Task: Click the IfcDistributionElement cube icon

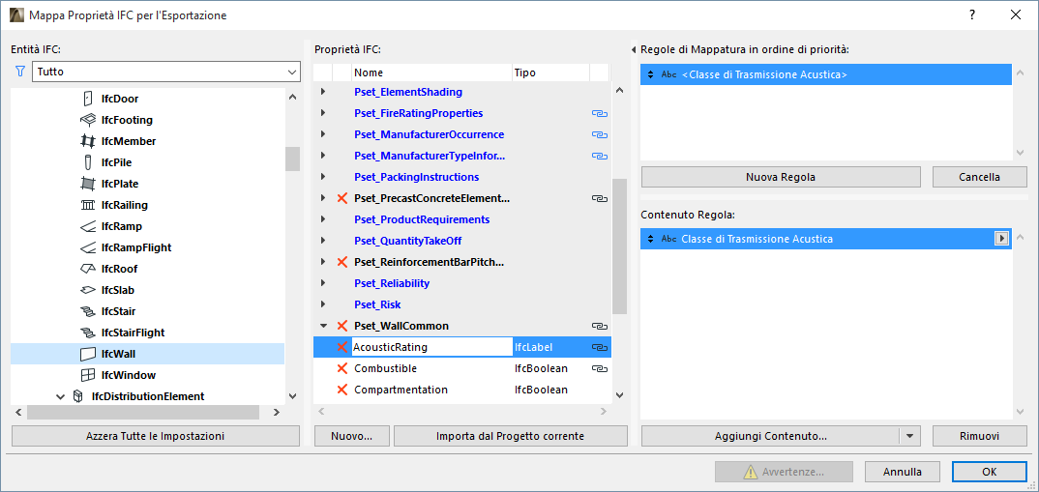Action: (78, 396)
